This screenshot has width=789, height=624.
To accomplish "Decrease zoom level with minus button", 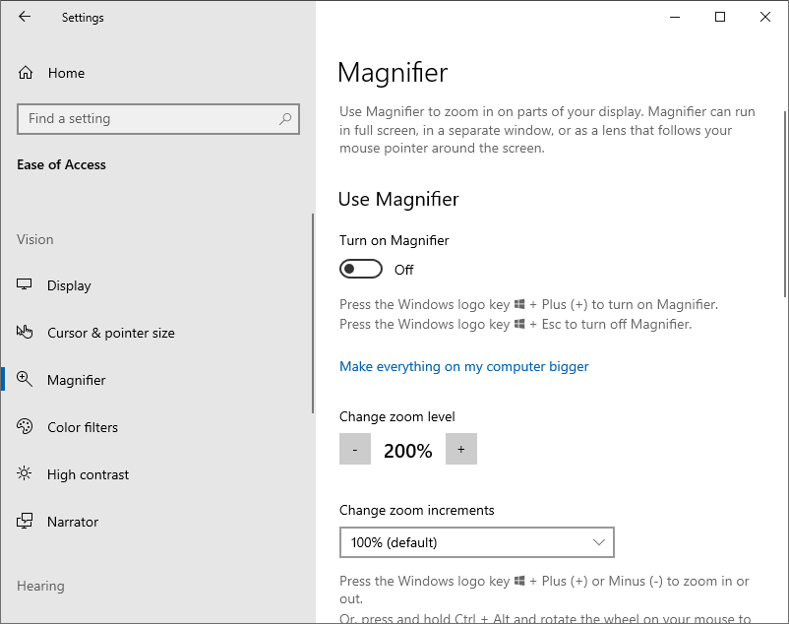I will tap(355, 449).
